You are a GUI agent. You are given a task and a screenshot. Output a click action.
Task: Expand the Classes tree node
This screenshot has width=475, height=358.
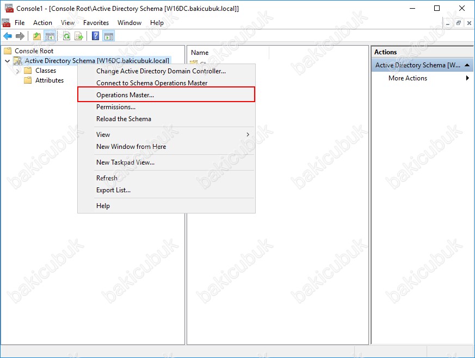pyautogui.click(x=17, y=71)
